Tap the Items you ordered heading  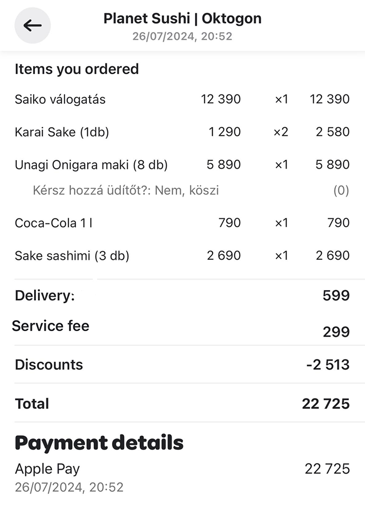(x=77, y=69)
